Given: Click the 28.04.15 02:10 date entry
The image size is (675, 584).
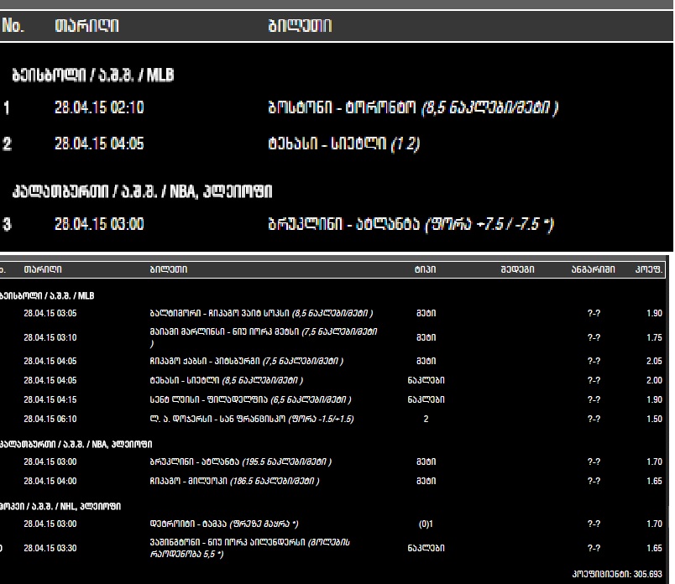Looking at the screenshot, I should click(98, 107).
